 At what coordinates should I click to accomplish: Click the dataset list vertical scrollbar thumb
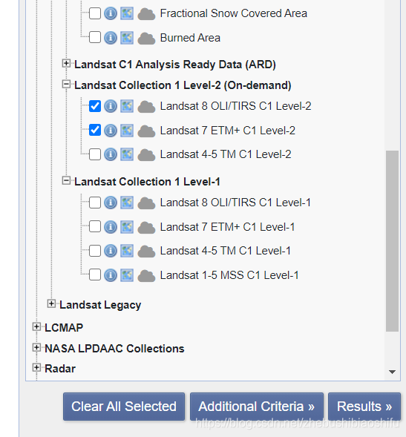[392, 241]
